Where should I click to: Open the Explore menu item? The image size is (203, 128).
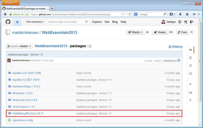[x=97, y=22]
